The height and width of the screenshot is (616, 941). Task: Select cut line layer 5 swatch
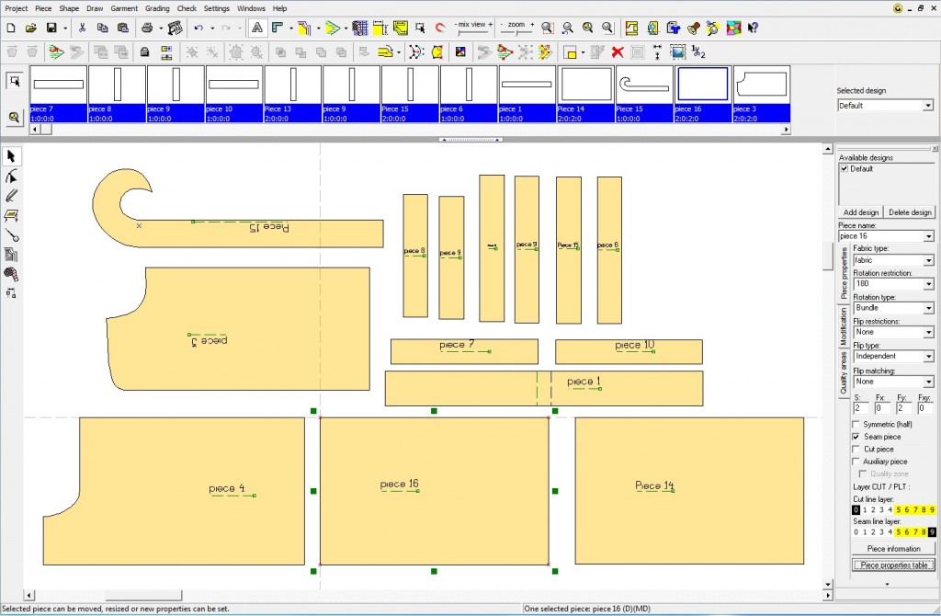pos(898,509)
